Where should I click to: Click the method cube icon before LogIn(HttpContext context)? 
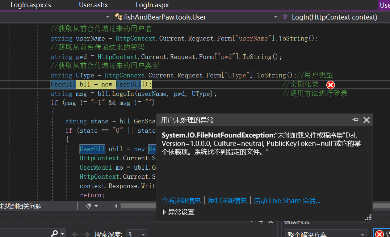(285, 17)
